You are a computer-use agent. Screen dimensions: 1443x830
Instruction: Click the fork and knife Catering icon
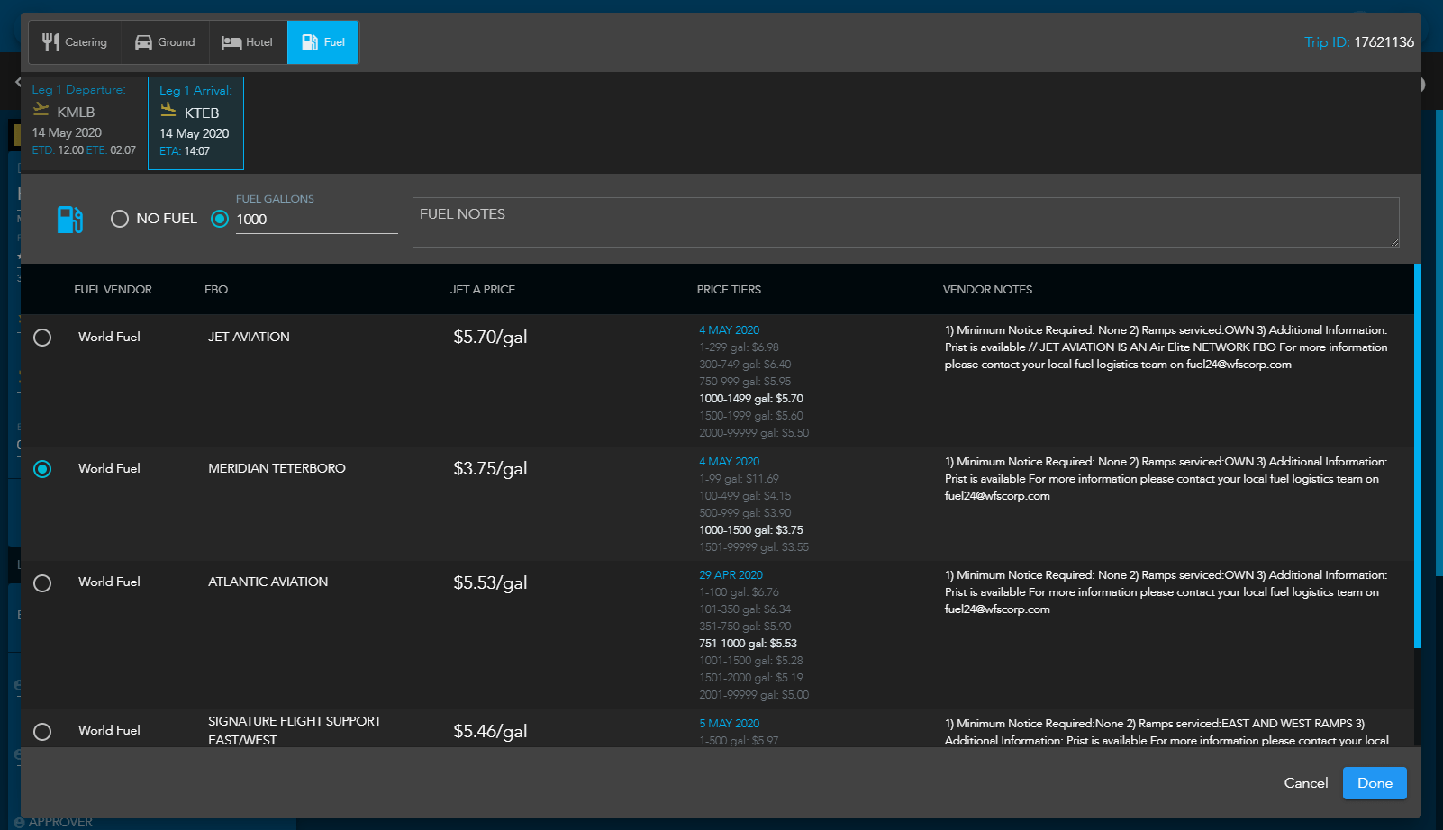50,42
